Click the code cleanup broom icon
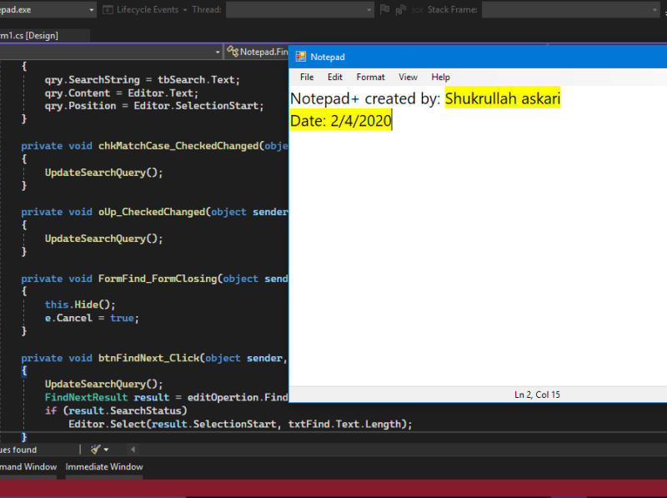 click(x=96, y=449)
